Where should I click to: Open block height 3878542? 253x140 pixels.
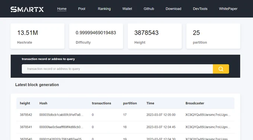coord(26,115)
